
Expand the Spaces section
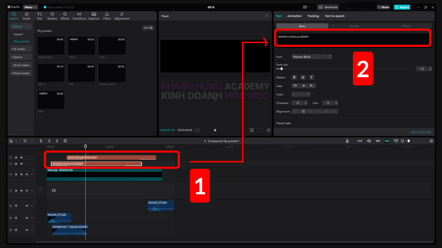tap(21, 57)
